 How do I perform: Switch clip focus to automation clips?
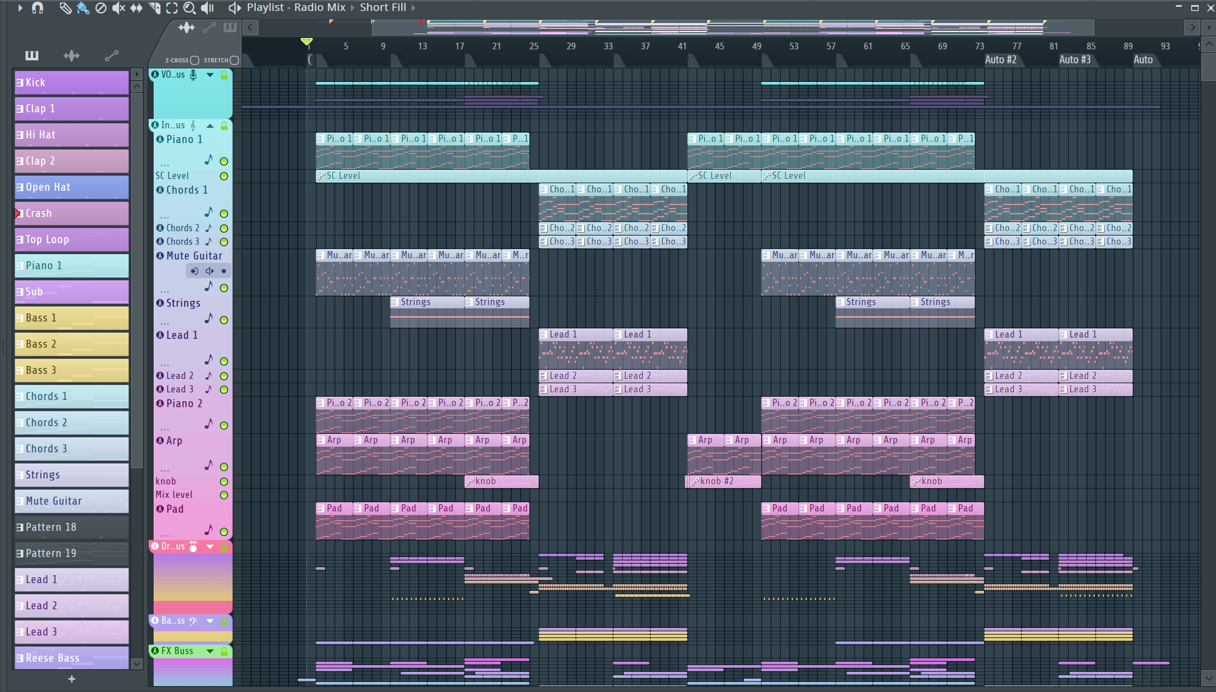point(209,27)
